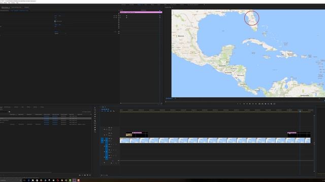325x182 pixels.
Task: Click the pink clip bar in Effect Controls timeline
Action: pyautogui.click(x=141, y=12)
